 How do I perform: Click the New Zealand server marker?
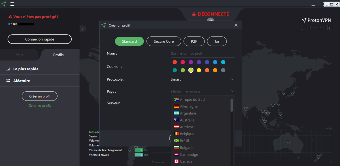tap(318, 157)
